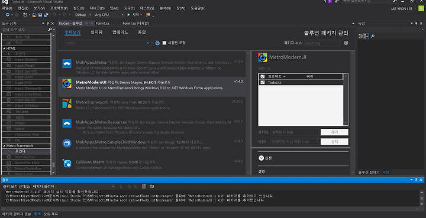This screenshot has height=218, width=426.
Task: Collapse the HTML toolbox group
Action: (x=4, y=48)
